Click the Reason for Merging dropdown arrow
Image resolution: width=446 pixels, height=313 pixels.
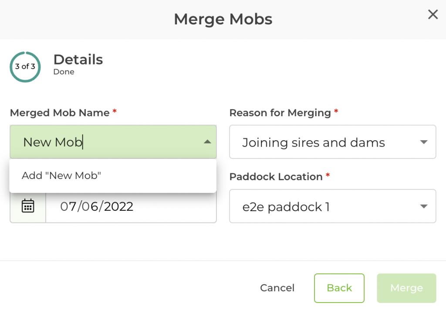coord(423,142)
